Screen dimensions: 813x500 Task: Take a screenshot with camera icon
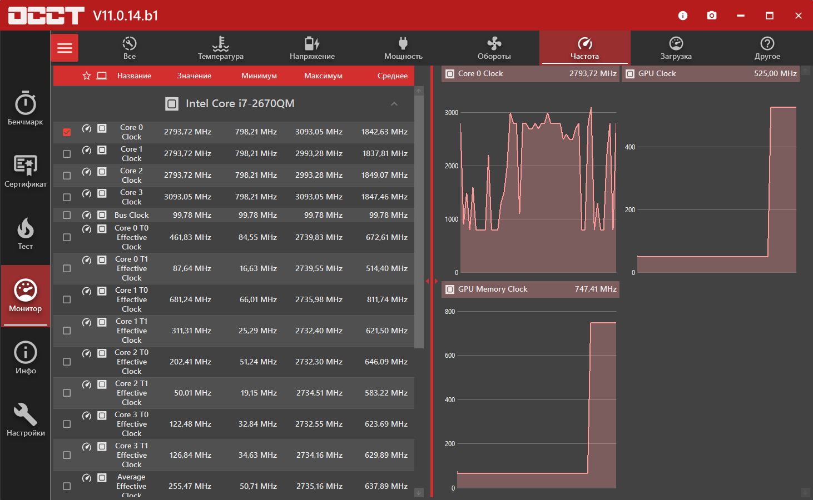[712, 16]
